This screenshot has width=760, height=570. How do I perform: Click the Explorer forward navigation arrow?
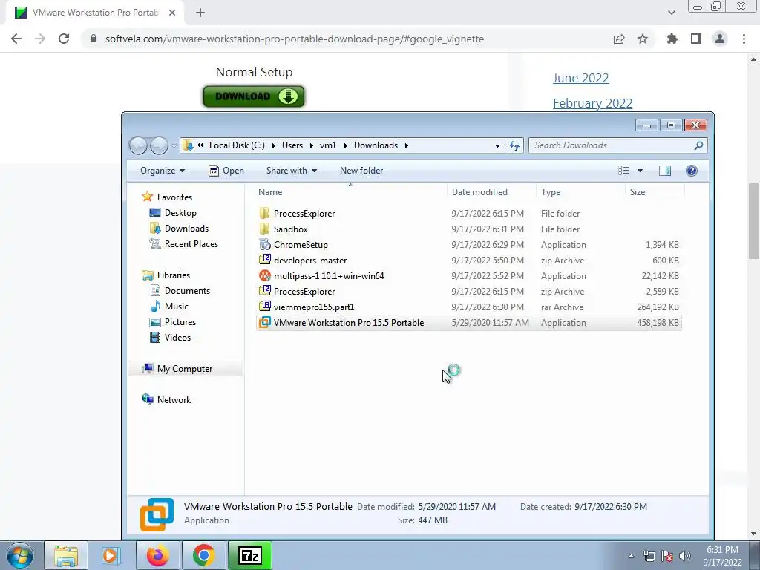pyautogui.click(x=159, y=145)
